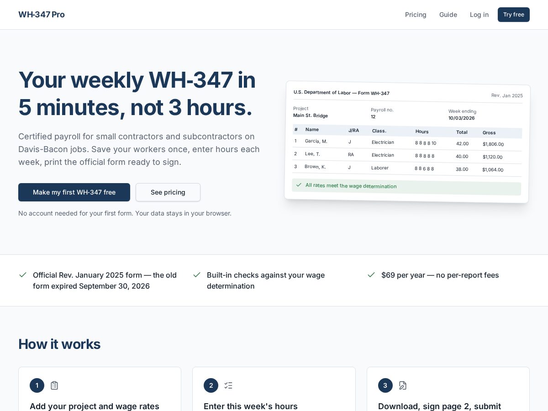This screenshot has width=548, height=411.
Task: Click Download, sign page 2, submit title
Action: point(439,406)
